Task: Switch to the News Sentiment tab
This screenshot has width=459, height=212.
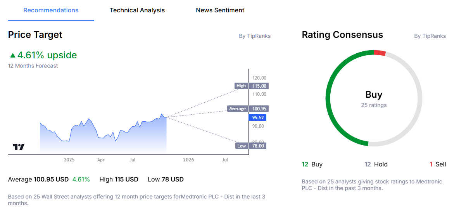Action: tap(220, 10)
